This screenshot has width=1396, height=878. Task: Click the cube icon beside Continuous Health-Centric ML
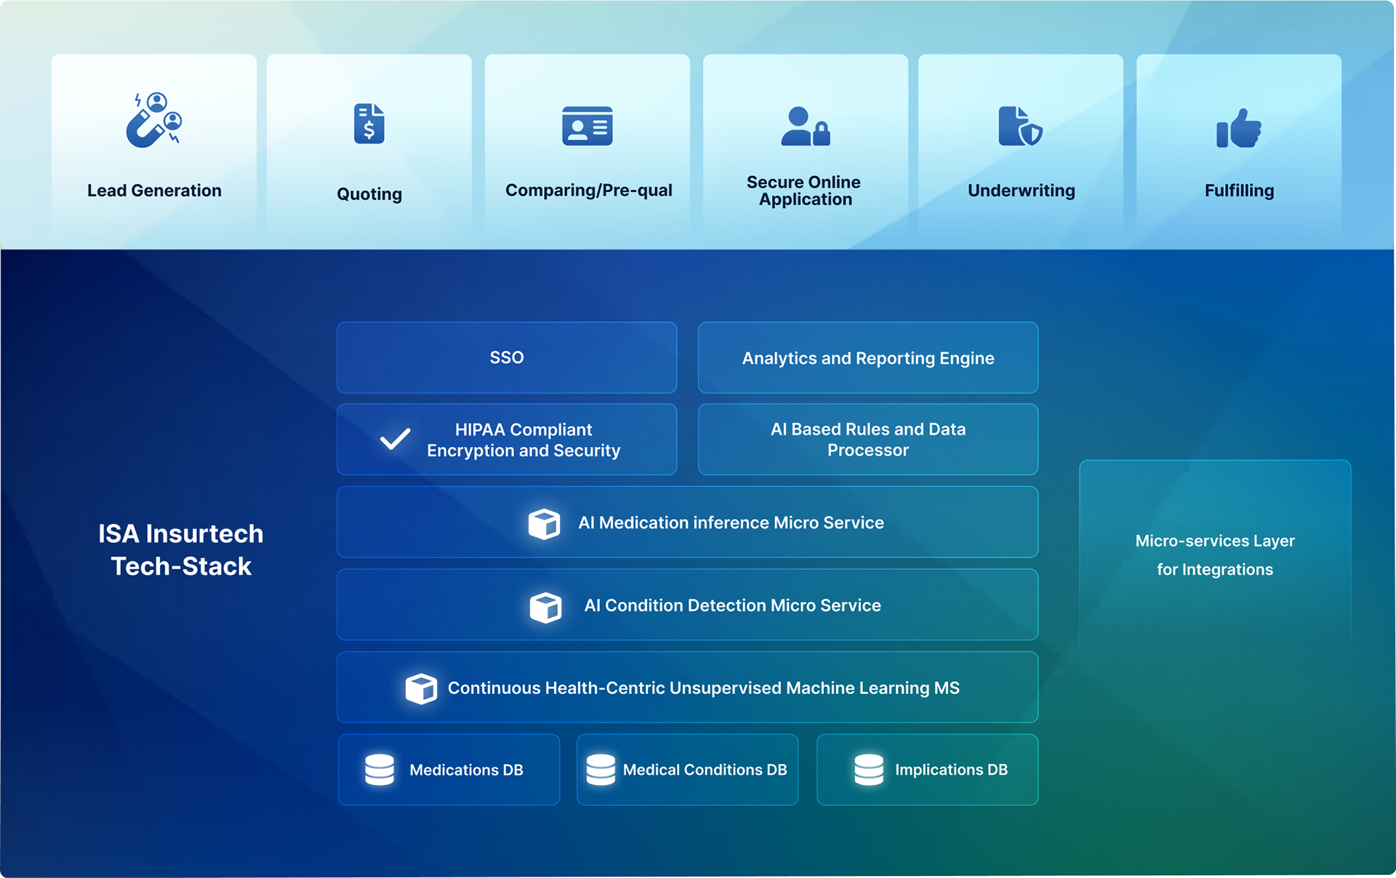[x=421, y=688]
